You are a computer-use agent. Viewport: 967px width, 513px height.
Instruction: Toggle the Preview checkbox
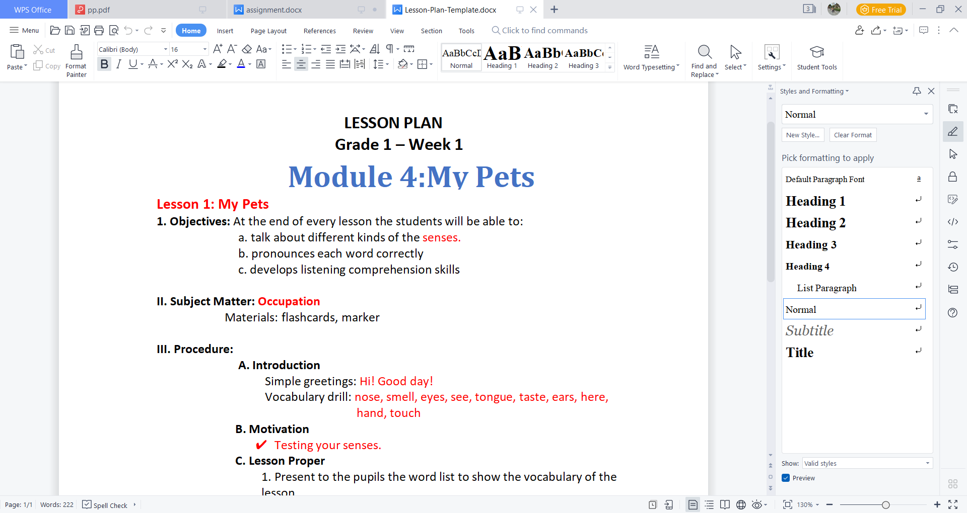point(786,478)
